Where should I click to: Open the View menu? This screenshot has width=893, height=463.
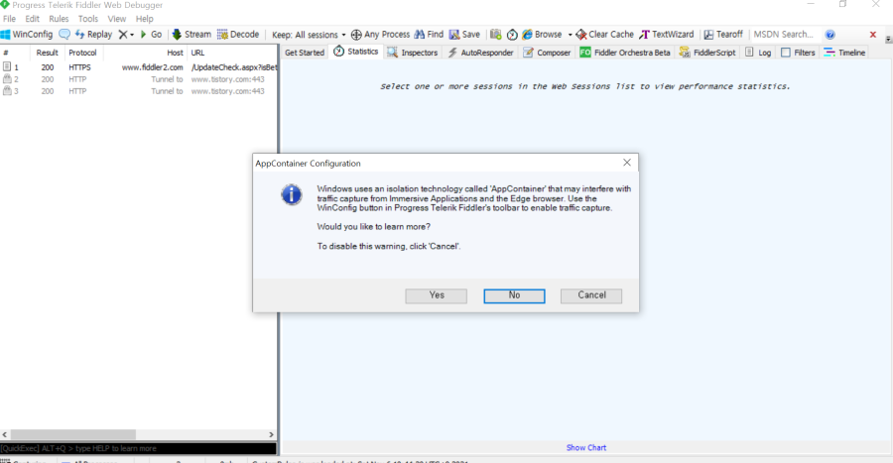117,19
